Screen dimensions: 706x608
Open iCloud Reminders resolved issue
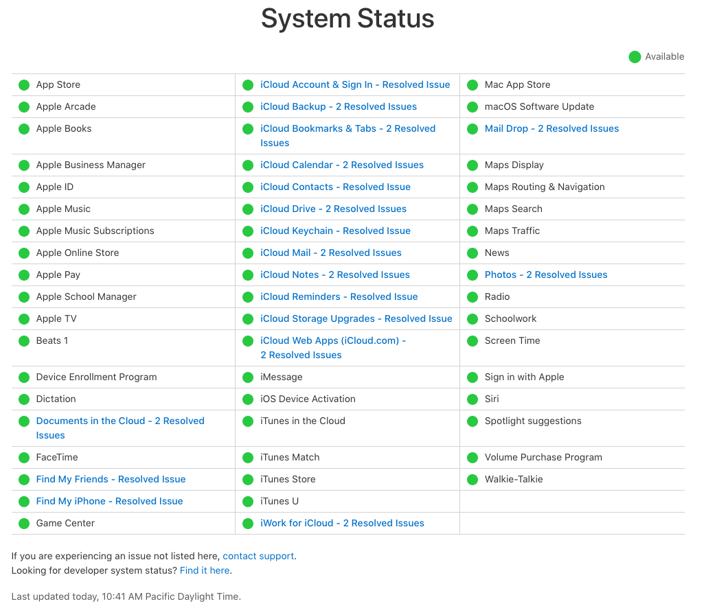(x=339, y=296)
